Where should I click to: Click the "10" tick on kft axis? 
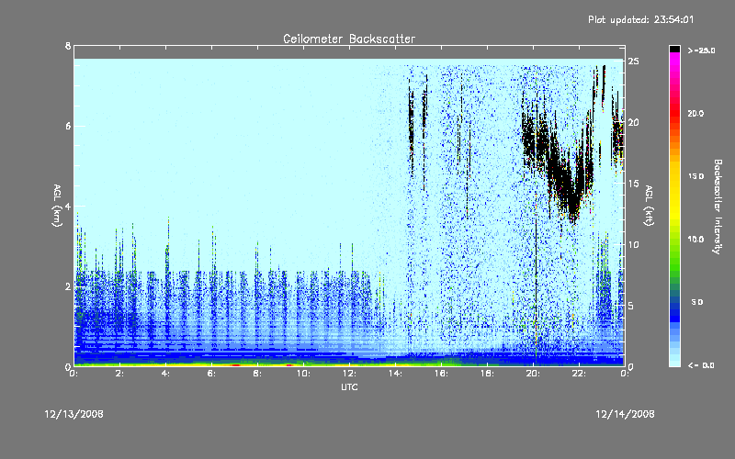click(x=633, y=244)
